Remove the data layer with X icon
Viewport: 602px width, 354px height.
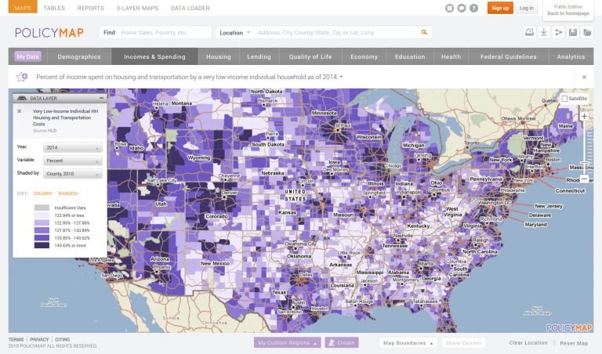pyautogui.click(x=20, y=111)
